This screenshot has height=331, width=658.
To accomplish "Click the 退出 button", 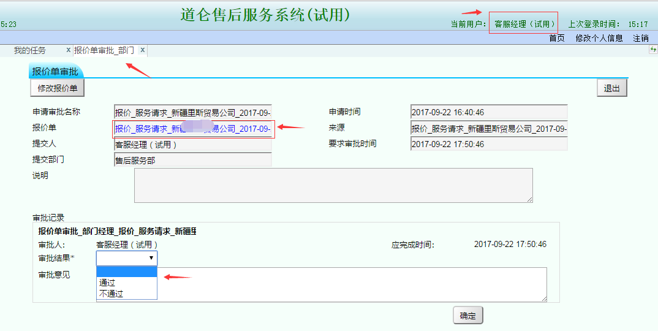I will click(612, 88).
